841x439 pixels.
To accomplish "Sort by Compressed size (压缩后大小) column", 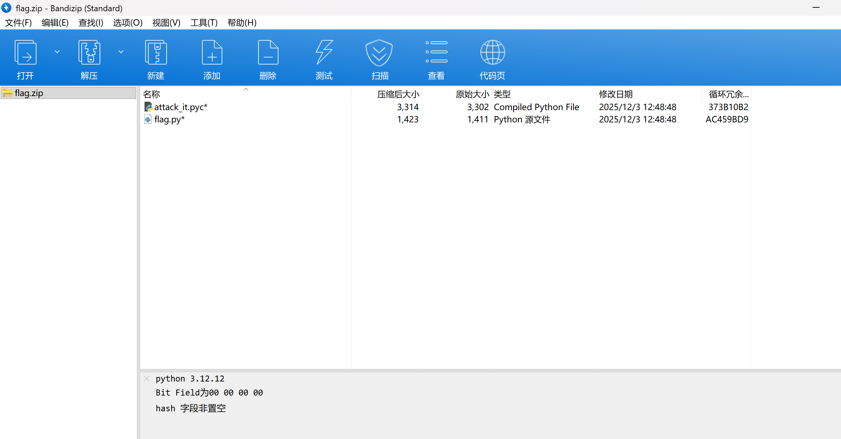I will click(386, 94).
